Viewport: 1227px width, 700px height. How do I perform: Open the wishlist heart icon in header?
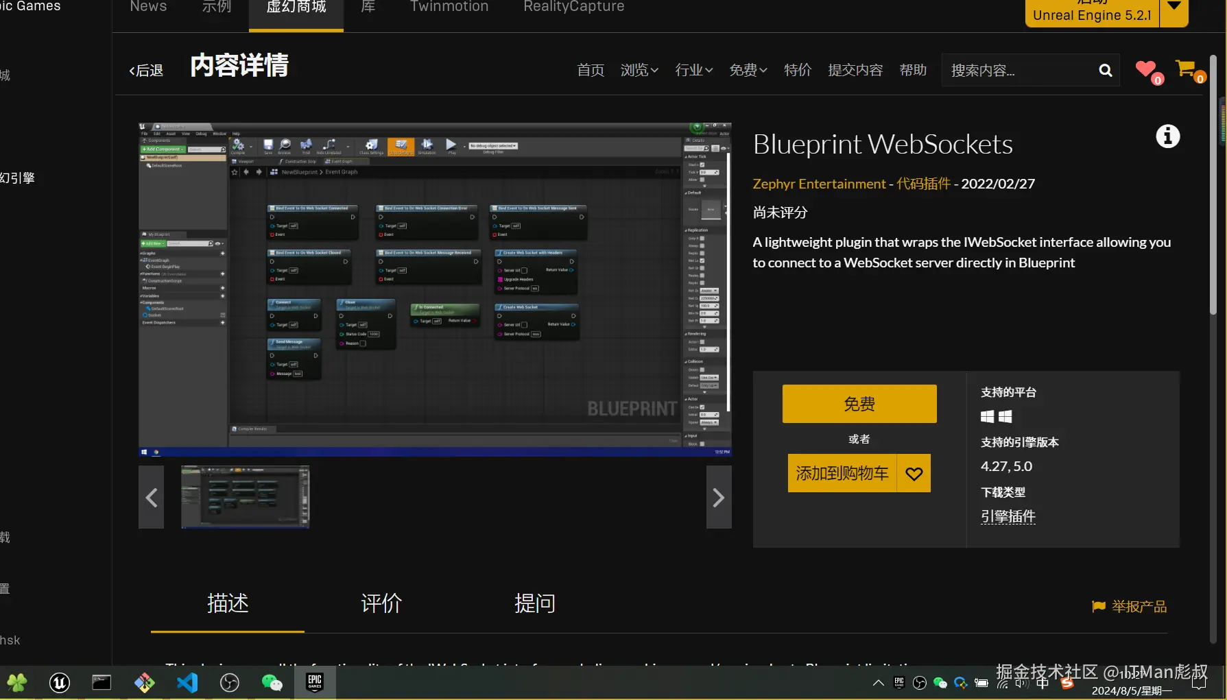1146,69
